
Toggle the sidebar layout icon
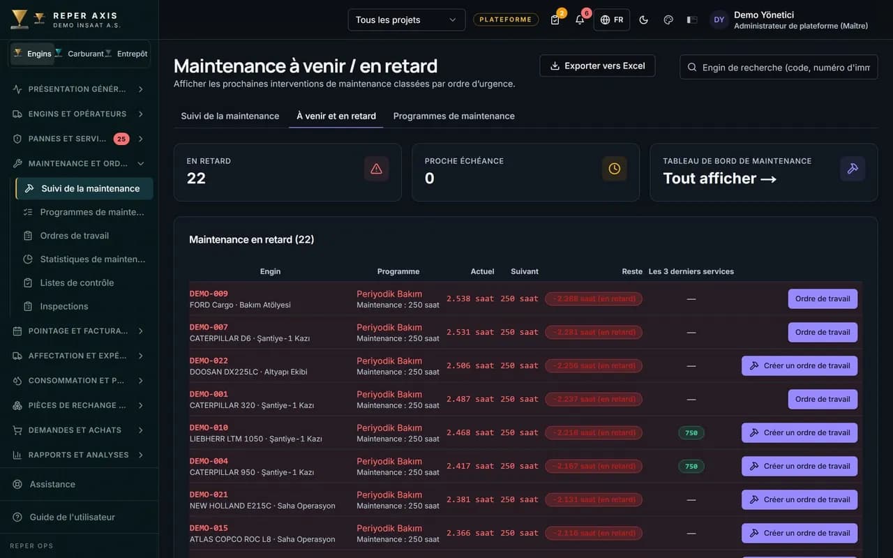[692, 20]
